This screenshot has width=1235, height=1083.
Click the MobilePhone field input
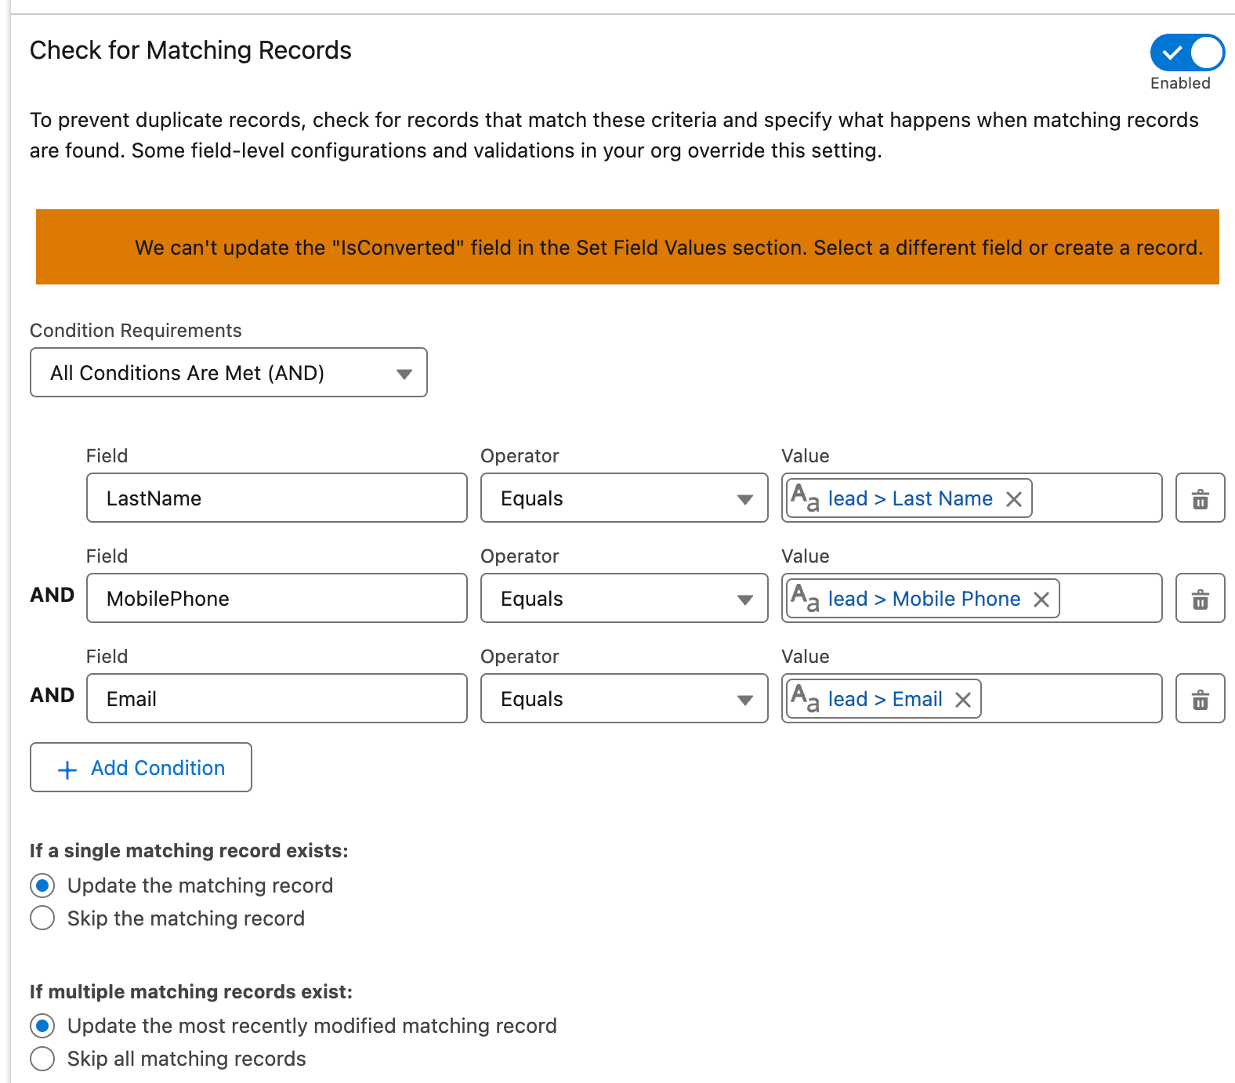(277, 598)
